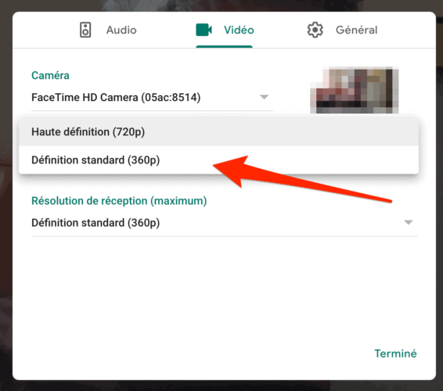The height and width of the screenshot is (391, 443).
Task: Expand the camera selection dropdown arrow
Action: coord(265,97)
